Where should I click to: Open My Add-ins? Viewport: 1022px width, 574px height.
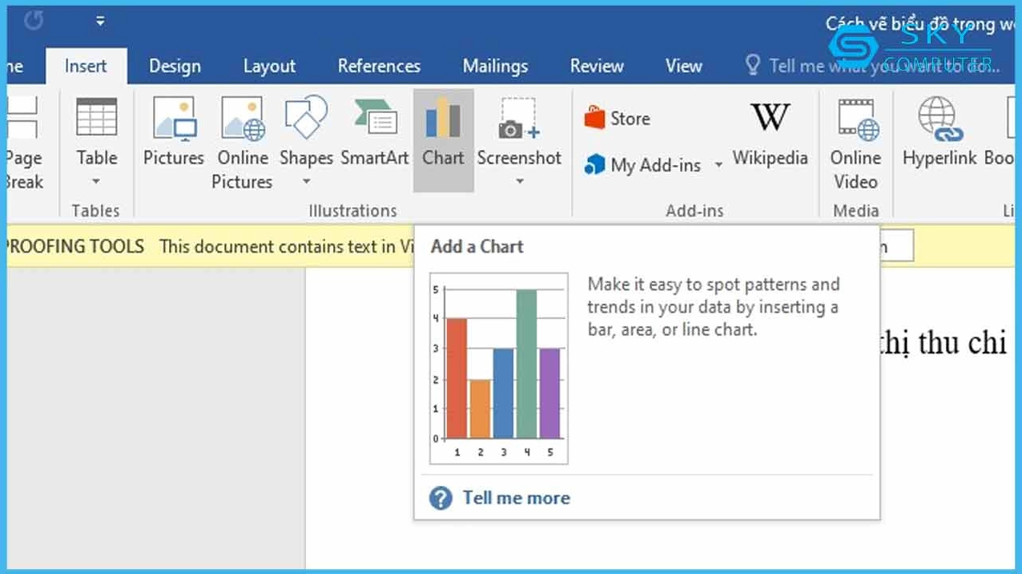645,165
